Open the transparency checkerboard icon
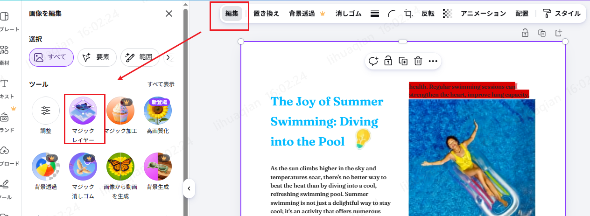This screenshot has height=216, width=590. 447,14
